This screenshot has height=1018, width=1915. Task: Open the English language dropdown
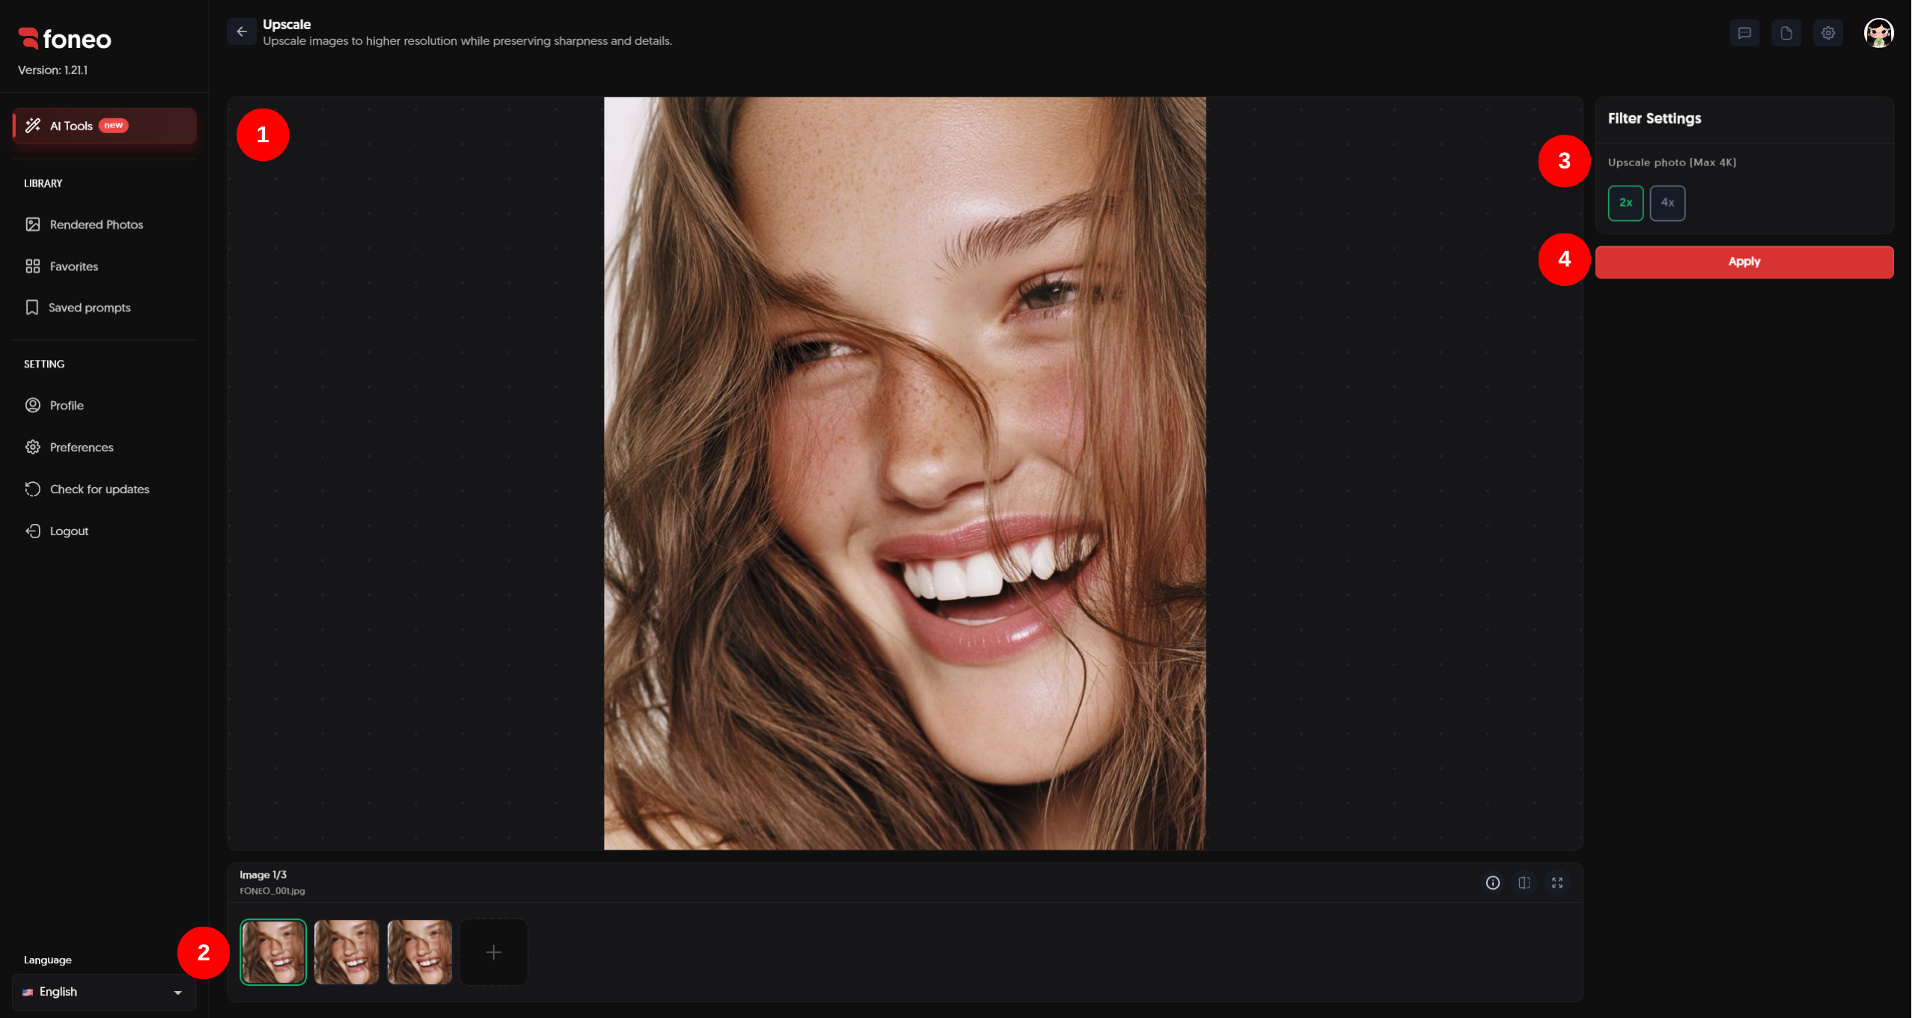104,993
